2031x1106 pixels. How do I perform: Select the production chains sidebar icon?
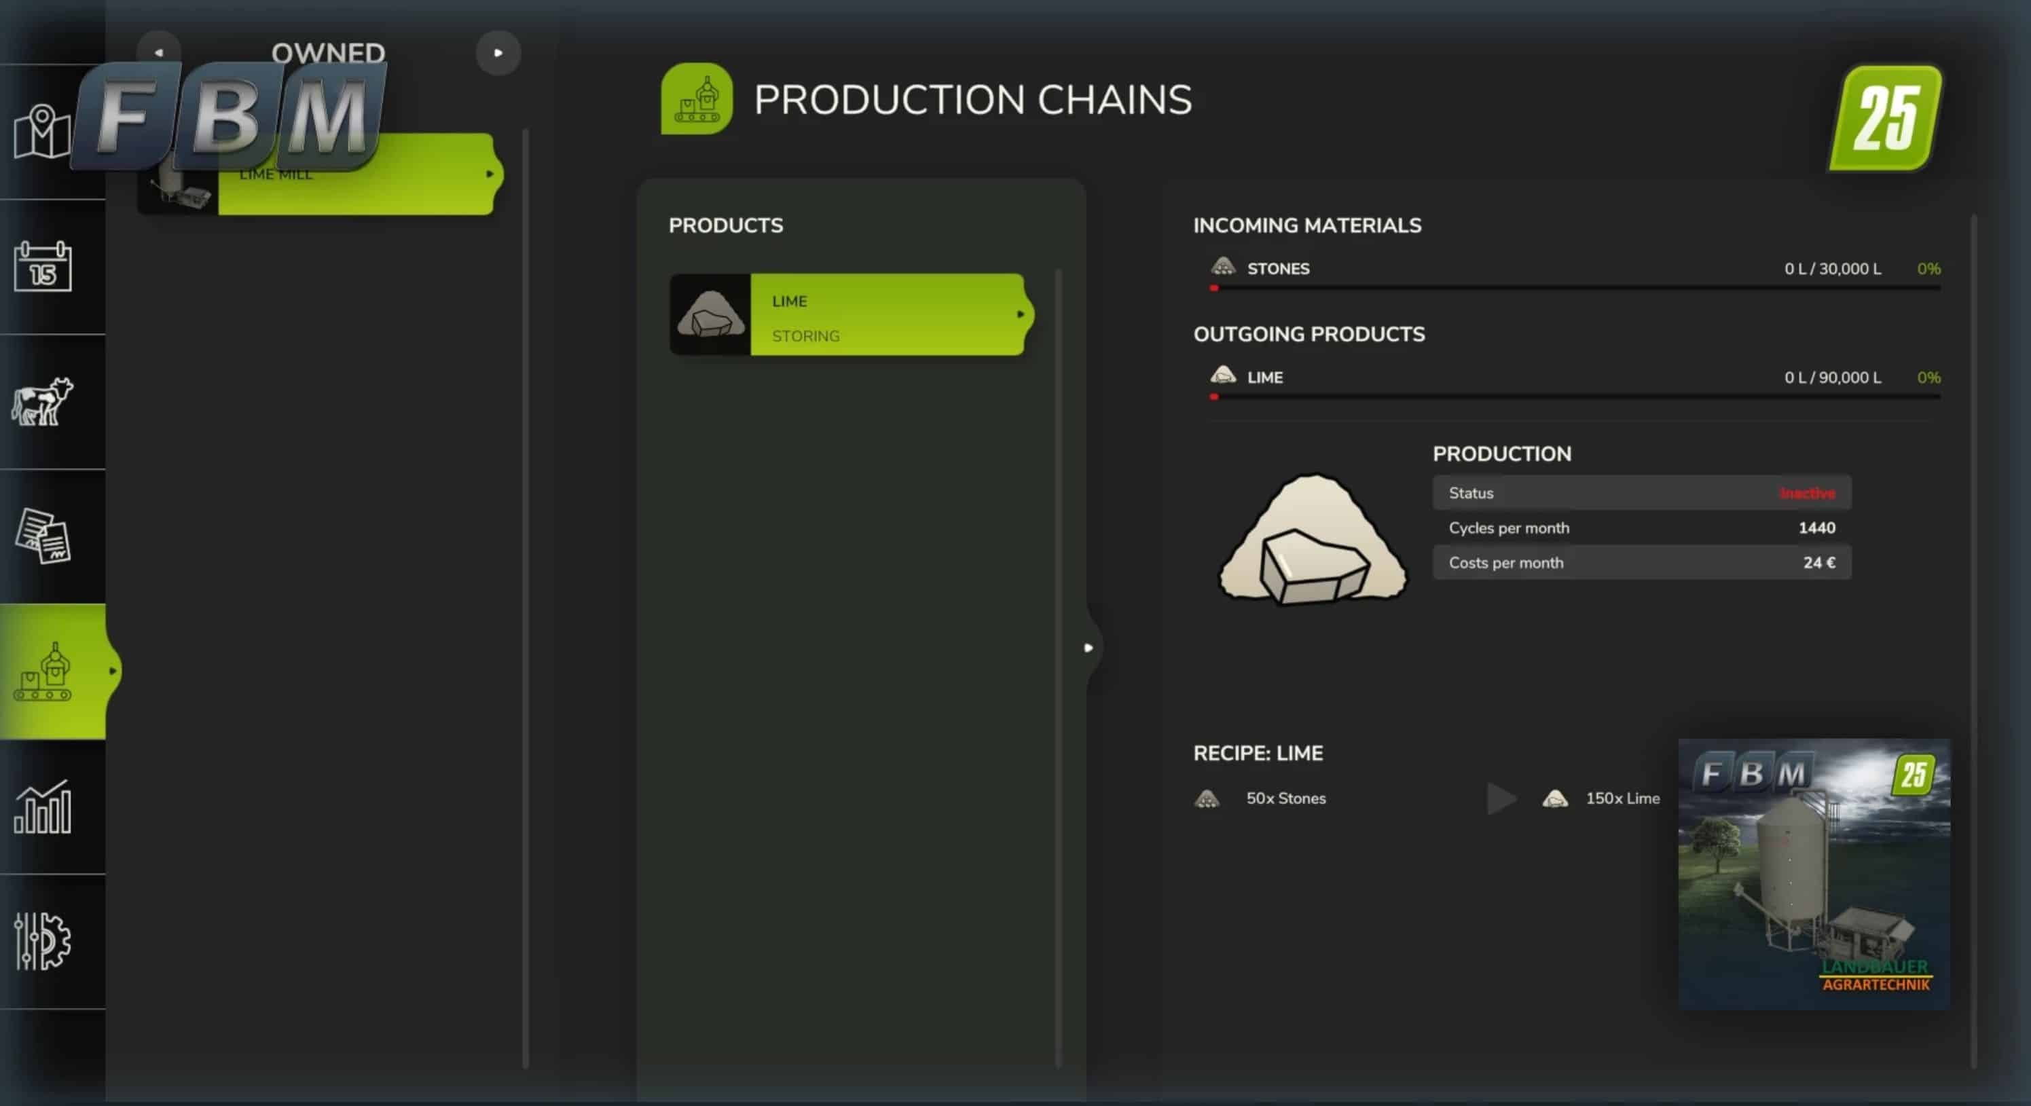click(x=44, y=671)
